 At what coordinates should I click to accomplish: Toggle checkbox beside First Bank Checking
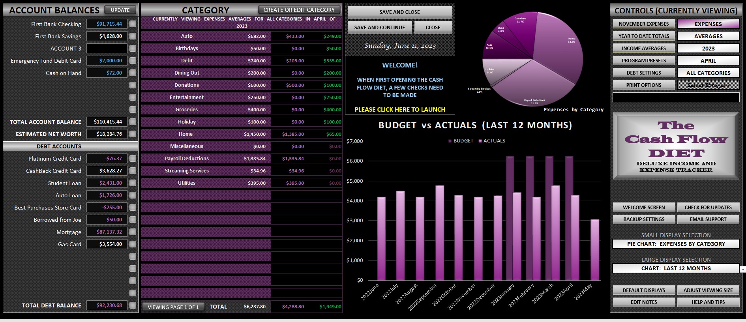click(x=133, y=24)
